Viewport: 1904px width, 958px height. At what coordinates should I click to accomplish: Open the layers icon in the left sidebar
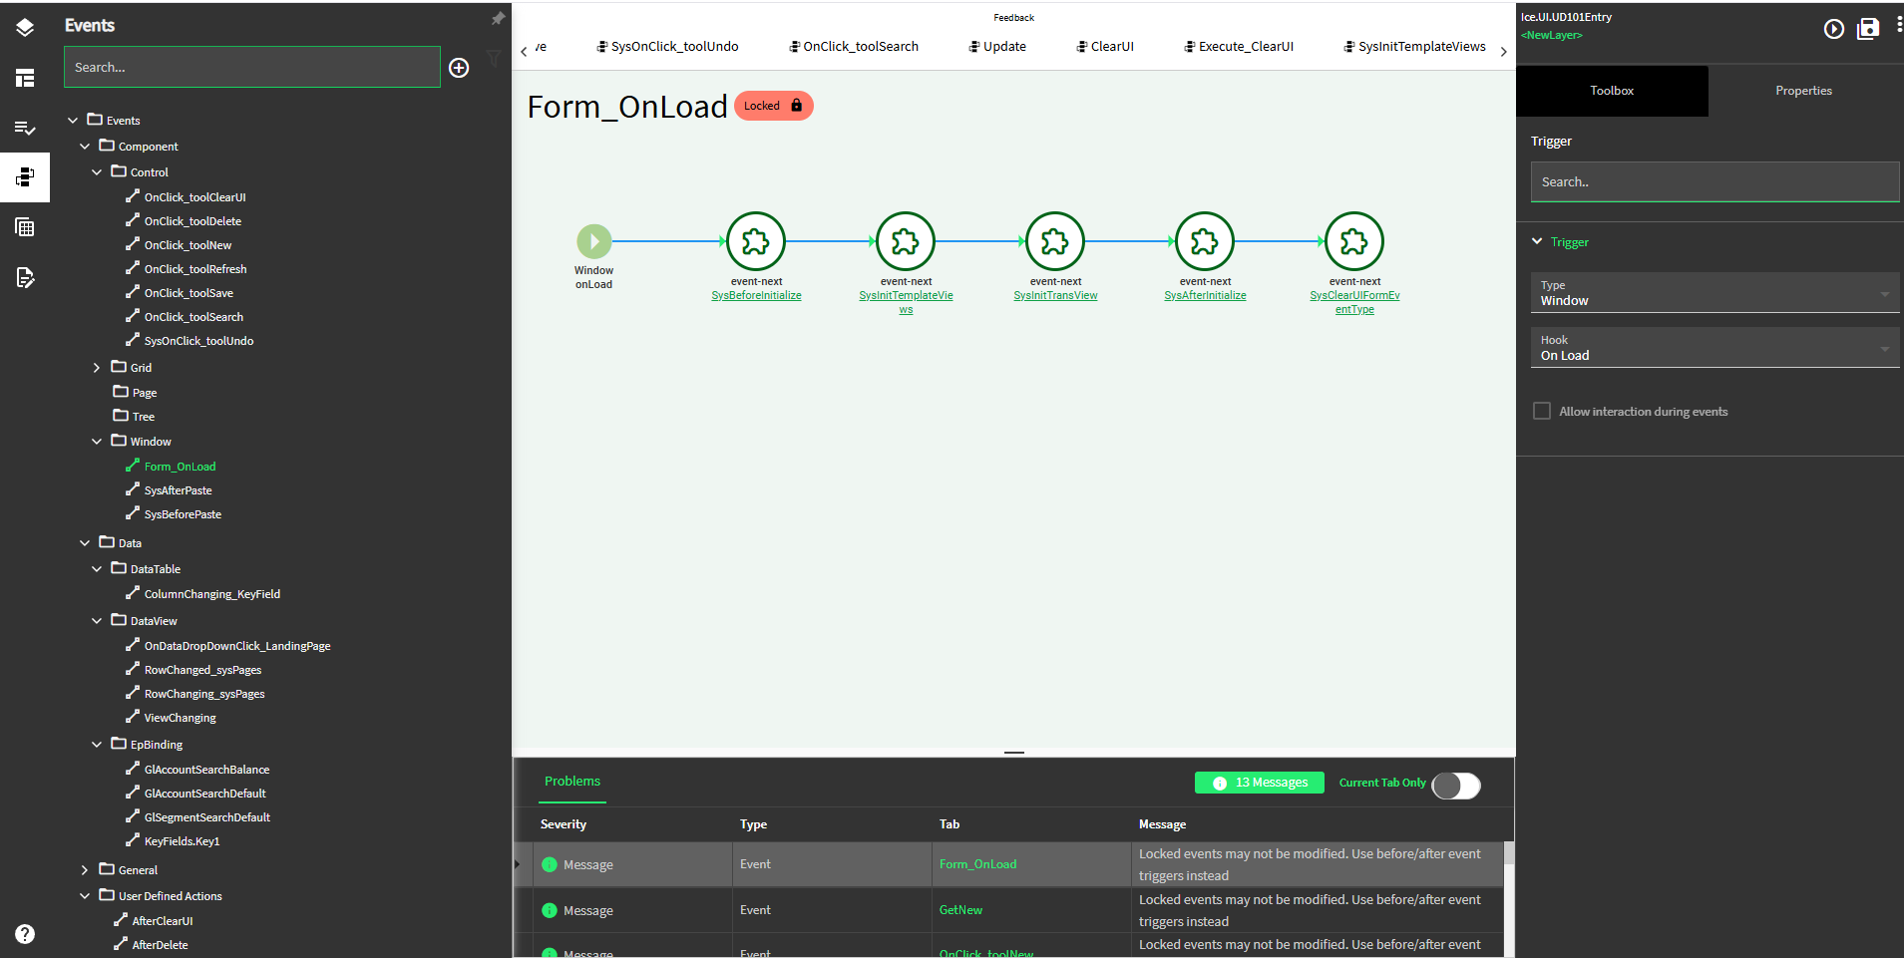click(x=25, y=28)
